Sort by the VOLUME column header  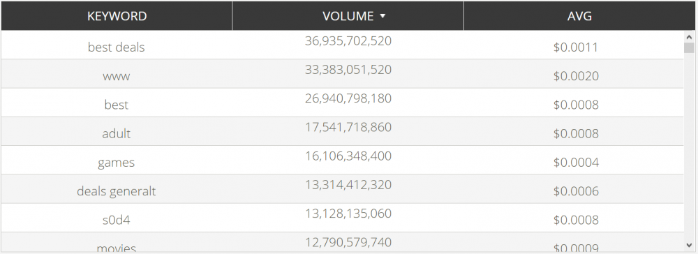pos(348,16)
